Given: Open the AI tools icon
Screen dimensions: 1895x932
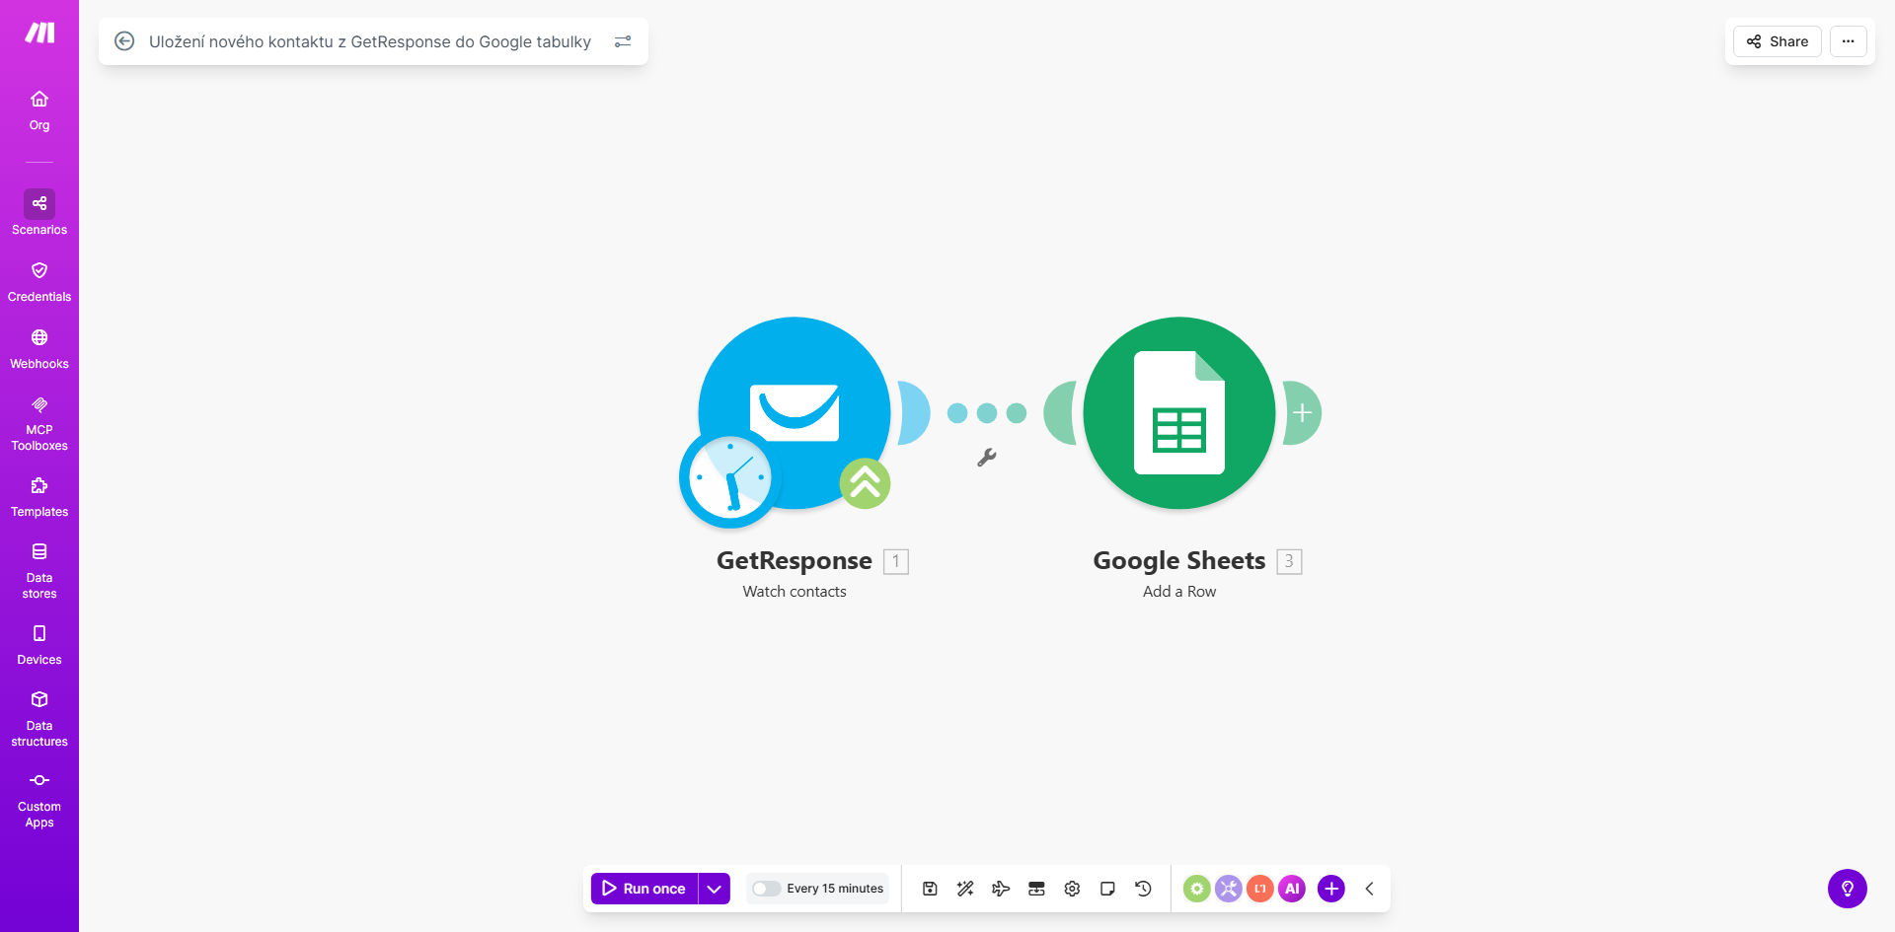Looking at the screenshot, I should pyautogui.click(x=1292, y=889).
